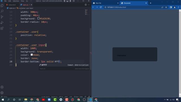Open File Explorer from the taskbar
This screenshot has width=181, height=102.
point(26,99)
